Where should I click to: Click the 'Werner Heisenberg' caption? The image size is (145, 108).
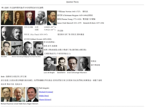17,57
